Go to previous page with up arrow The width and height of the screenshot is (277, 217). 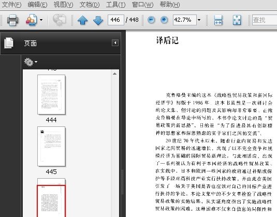[83, 20]
